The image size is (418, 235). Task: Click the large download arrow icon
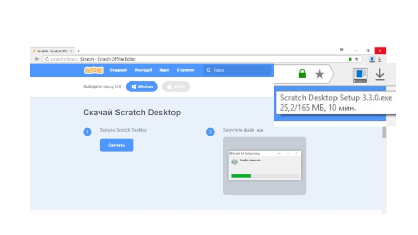point(380,75)
